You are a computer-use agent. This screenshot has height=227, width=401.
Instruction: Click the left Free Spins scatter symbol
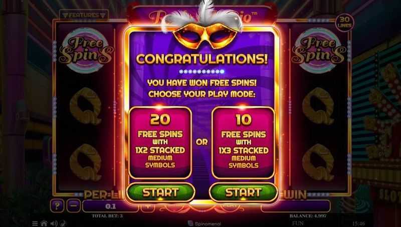point(85,51)
